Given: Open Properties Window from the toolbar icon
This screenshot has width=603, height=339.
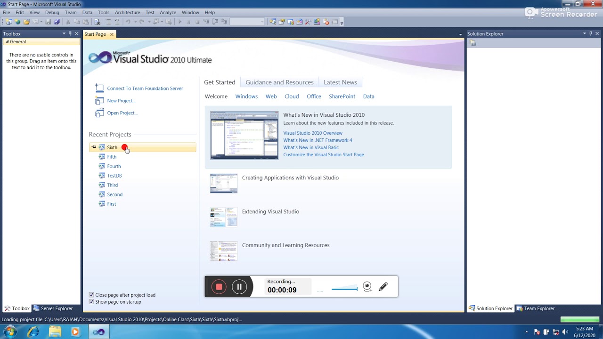Looking at the screenshot, I should tap(281, 22).
